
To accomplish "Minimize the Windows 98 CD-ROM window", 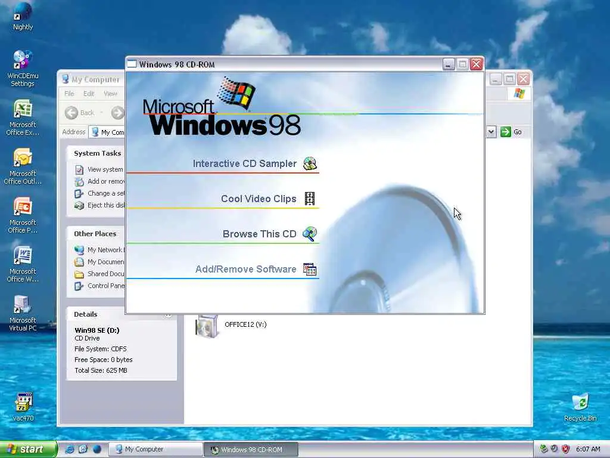I will [449, 64].
